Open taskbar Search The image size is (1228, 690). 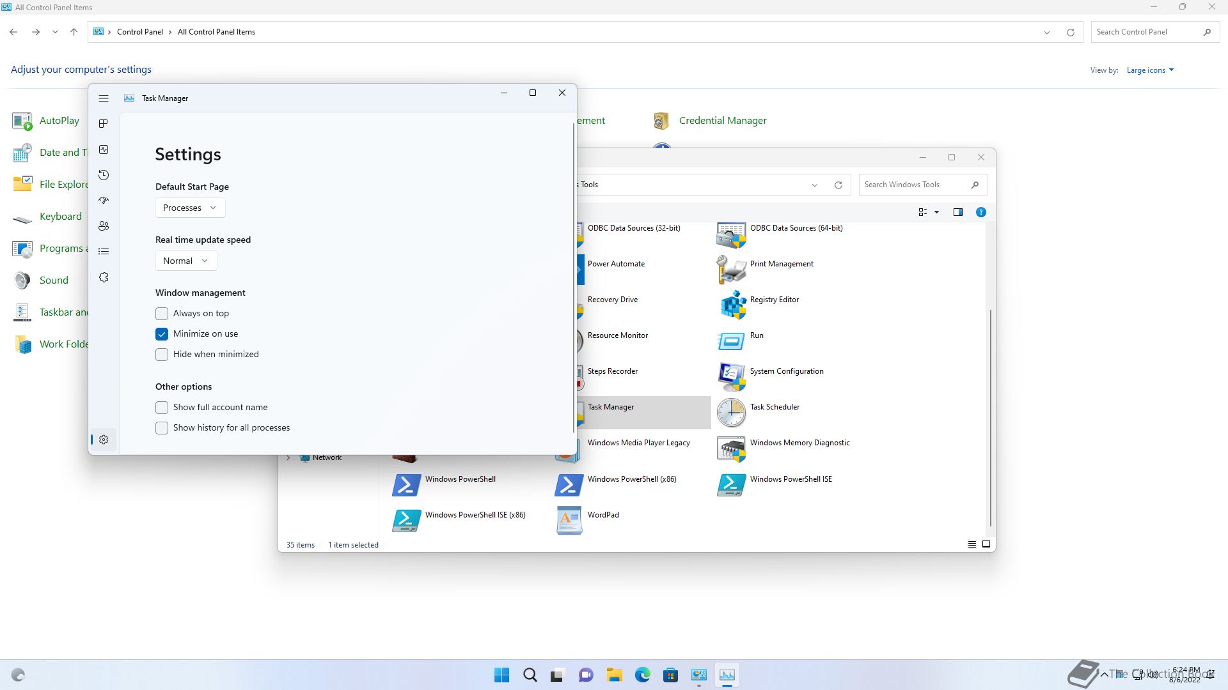point(530,675)
